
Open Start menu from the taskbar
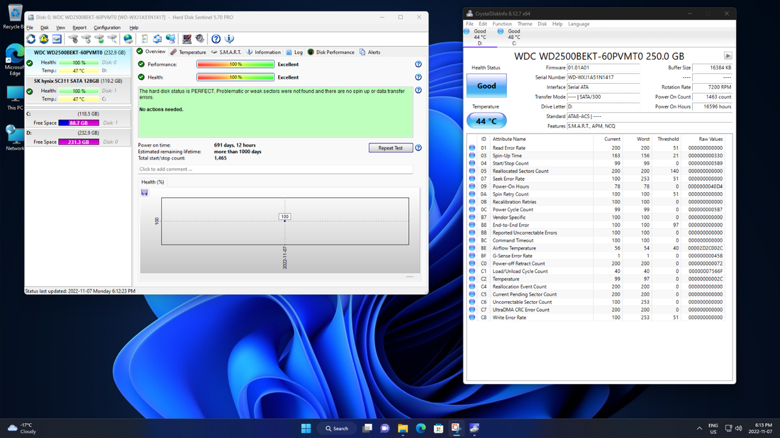pyautogui.click(x=305, y=428)
